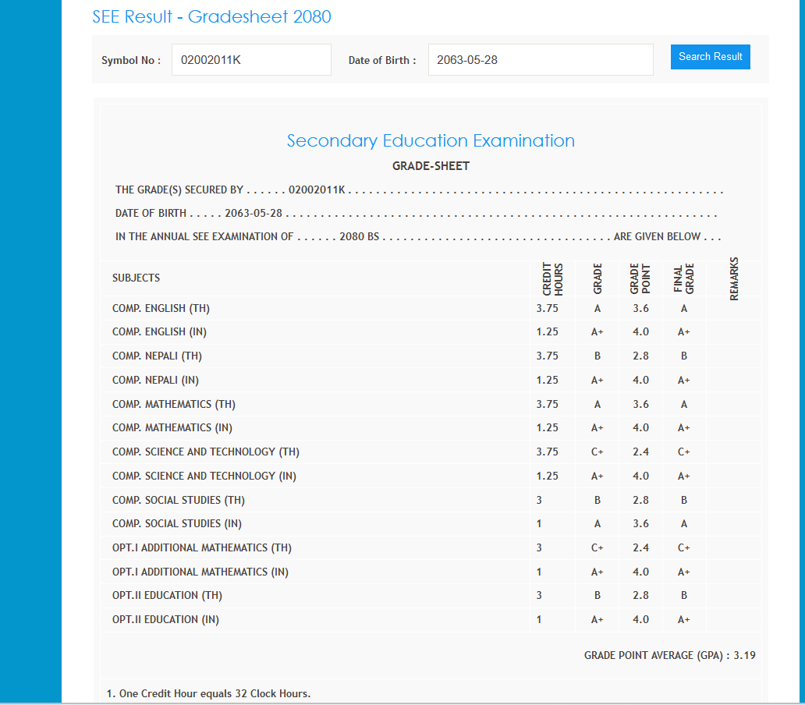Click the GRADE-SHEET subtitle text
Screen dimensions: 805x705
tap(431, 166)
